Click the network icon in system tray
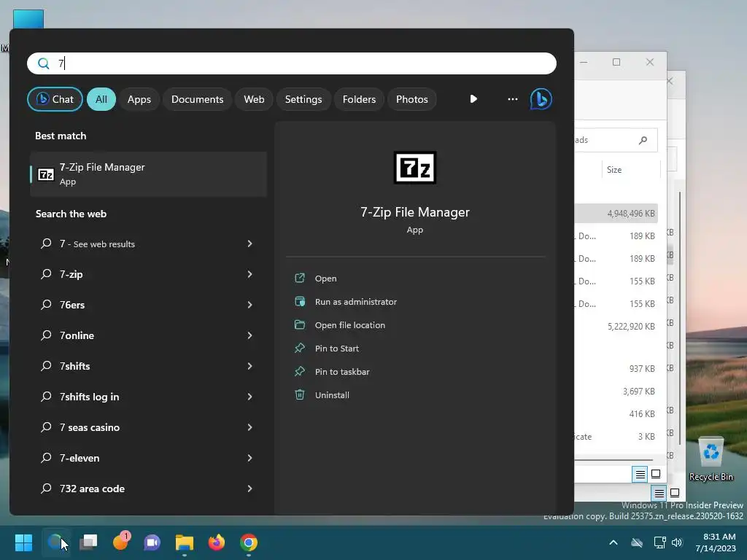 659,542
